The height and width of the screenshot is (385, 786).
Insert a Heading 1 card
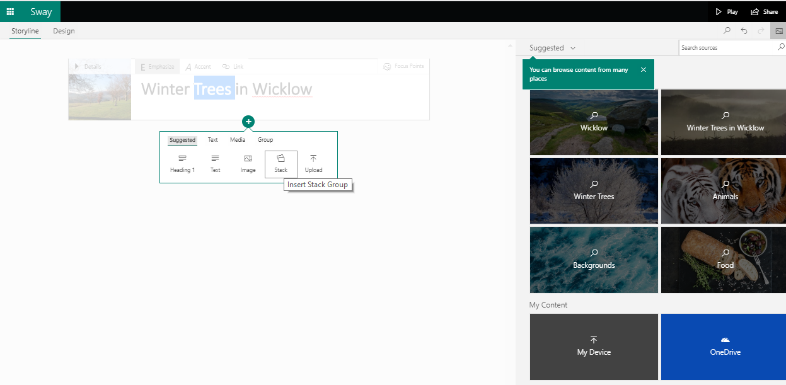[182, 163]
